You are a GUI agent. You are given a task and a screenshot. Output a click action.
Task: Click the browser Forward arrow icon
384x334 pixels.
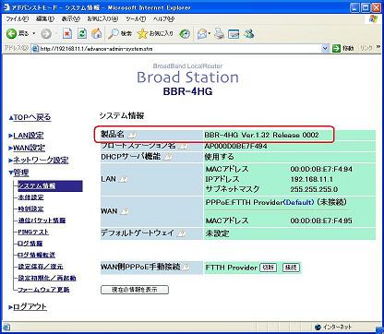click(46, 34)
